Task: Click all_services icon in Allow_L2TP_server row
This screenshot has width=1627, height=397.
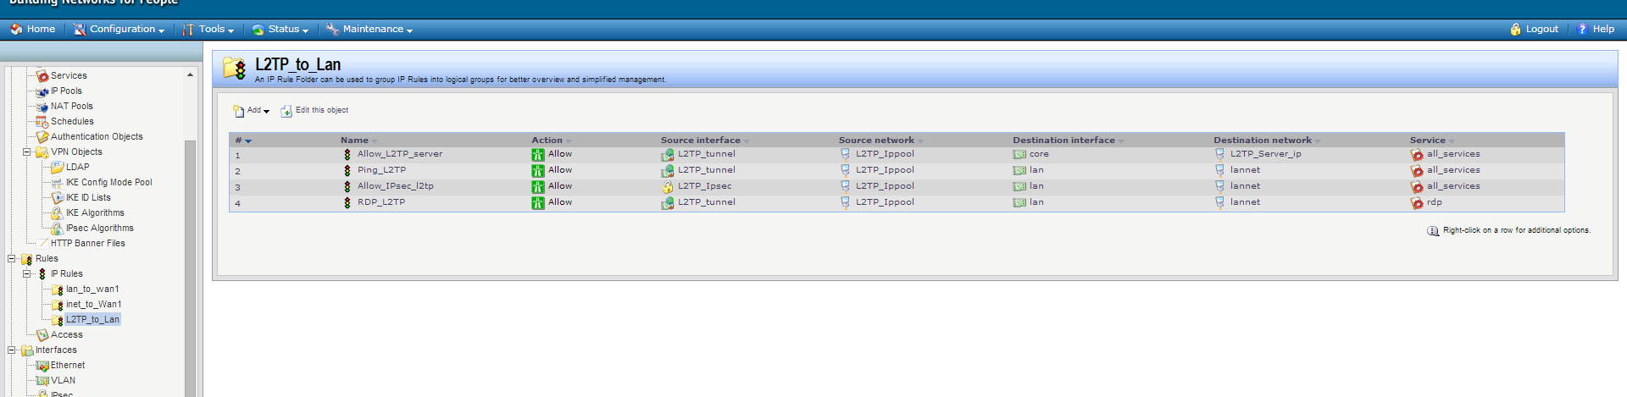Action: [1417, 154]
